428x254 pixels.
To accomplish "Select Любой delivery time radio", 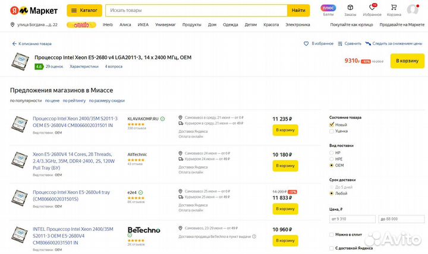I will (331, 193).
